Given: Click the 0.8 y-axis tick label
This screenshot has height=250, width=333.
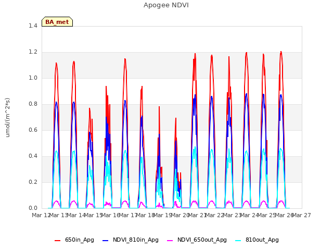Looking at the screenshot, I should (33, 104).
